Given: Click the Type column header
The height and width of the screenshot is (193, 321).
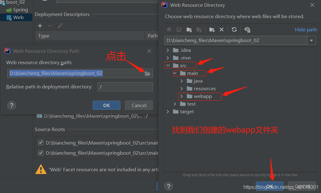Looking at the screenshot, I should (90, 36).
